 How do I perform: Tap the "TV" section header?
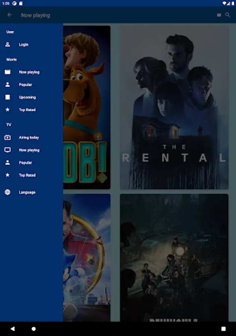click(9, 125)
